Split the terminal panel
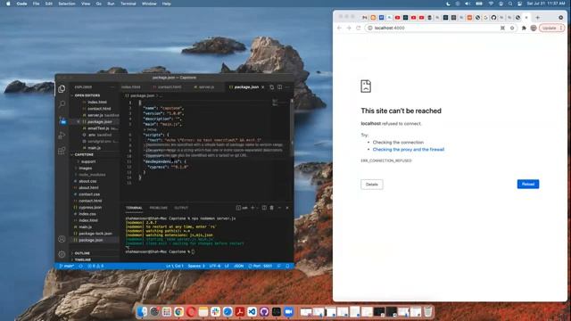The image size is (571, 321). click(264, 208)
